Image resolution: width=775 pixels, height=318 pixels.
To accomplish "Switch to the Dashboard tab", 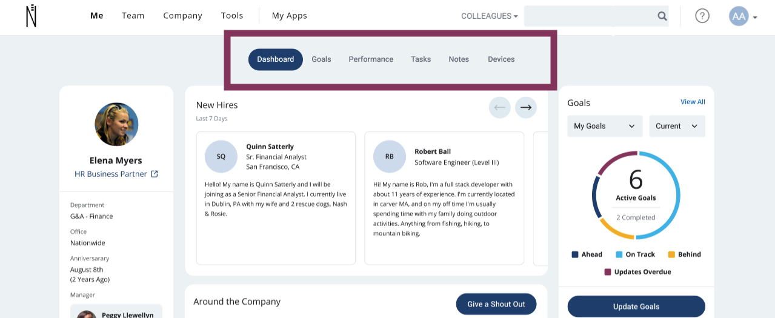I will 276,59.
